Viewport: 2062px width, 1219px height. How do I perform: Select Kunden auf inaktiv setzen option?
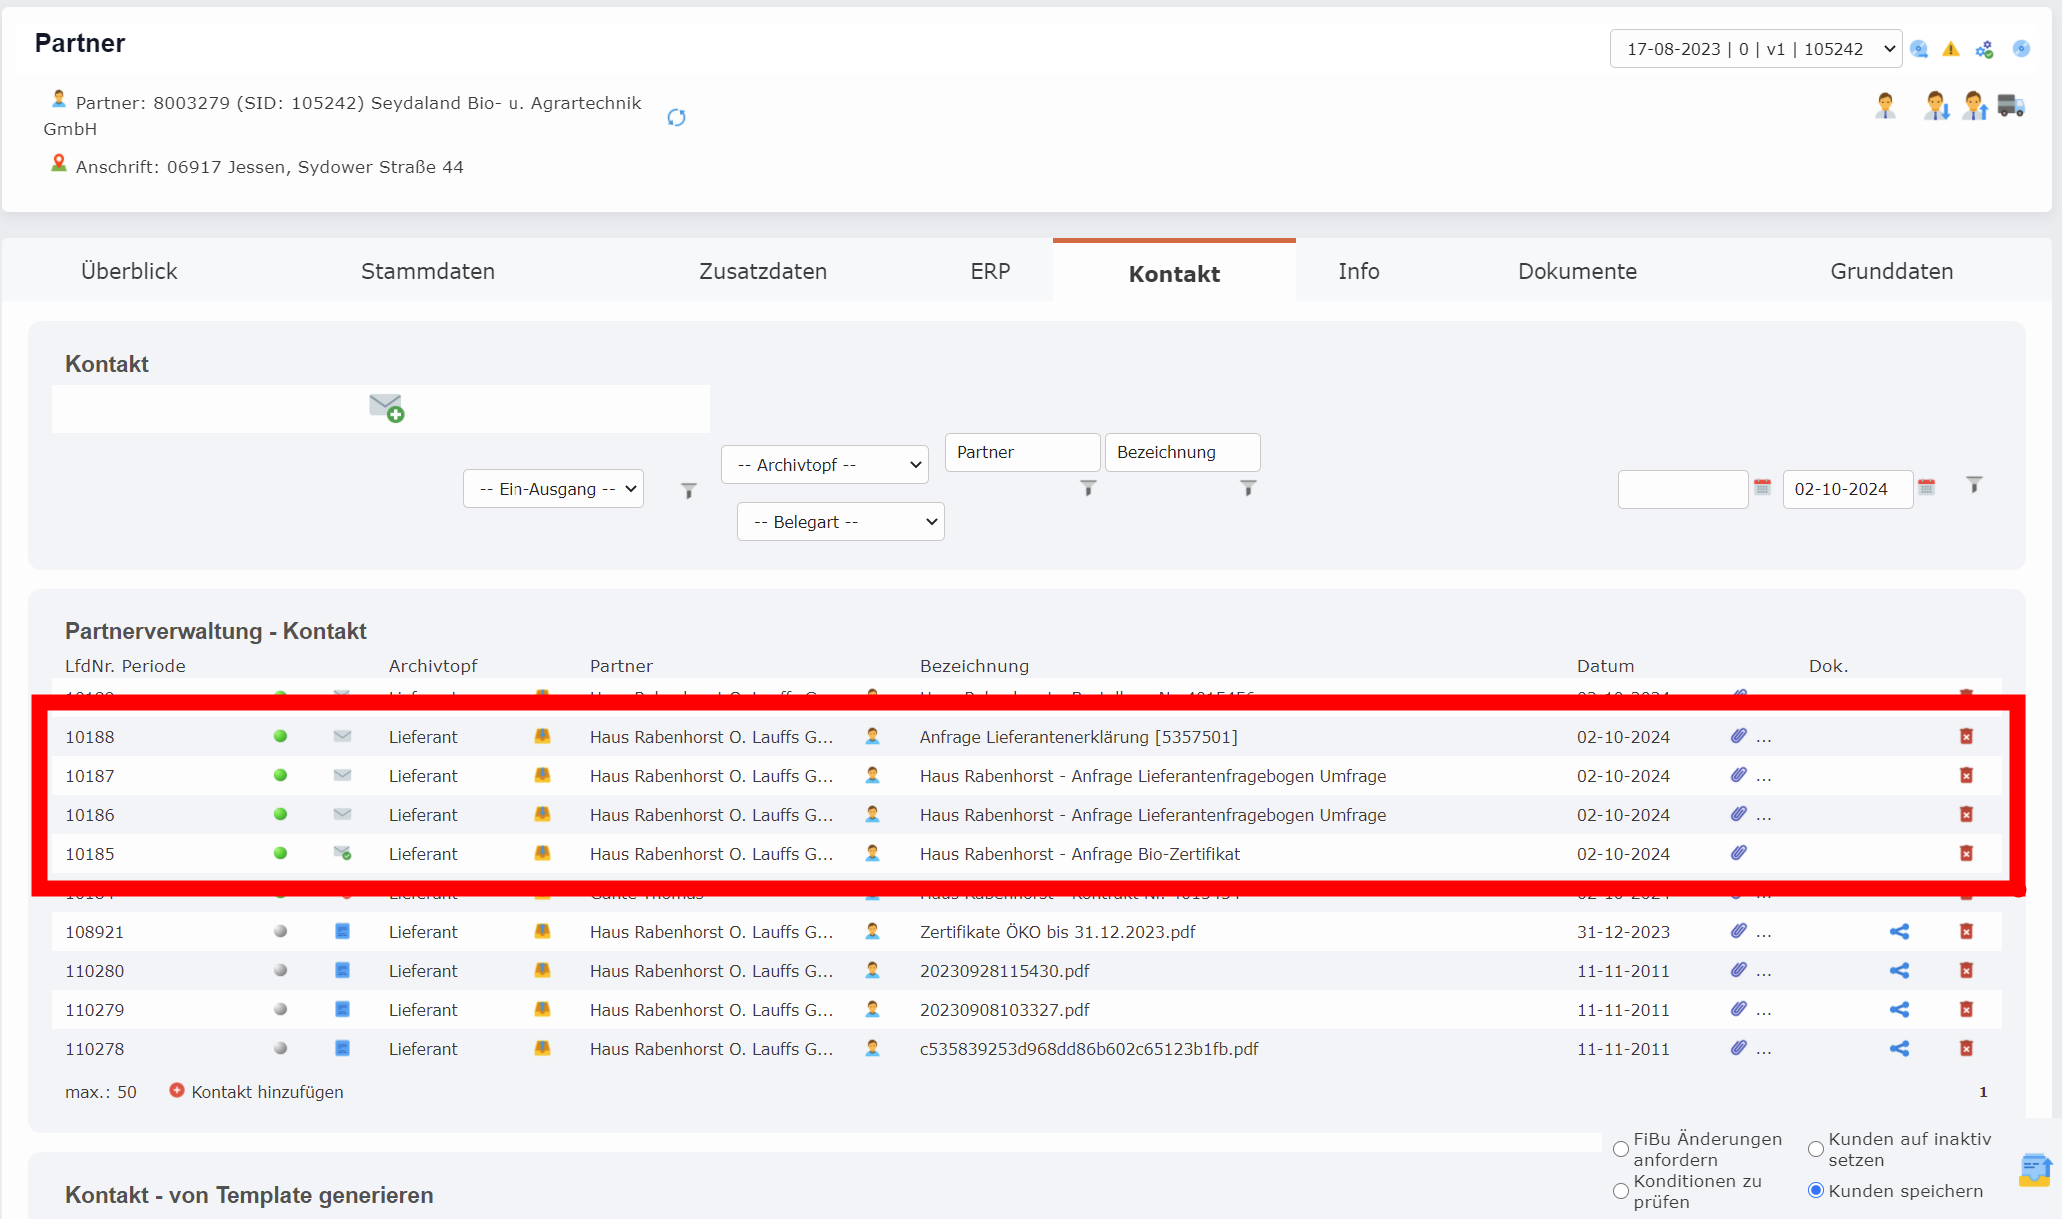tap(1816, 1149)
